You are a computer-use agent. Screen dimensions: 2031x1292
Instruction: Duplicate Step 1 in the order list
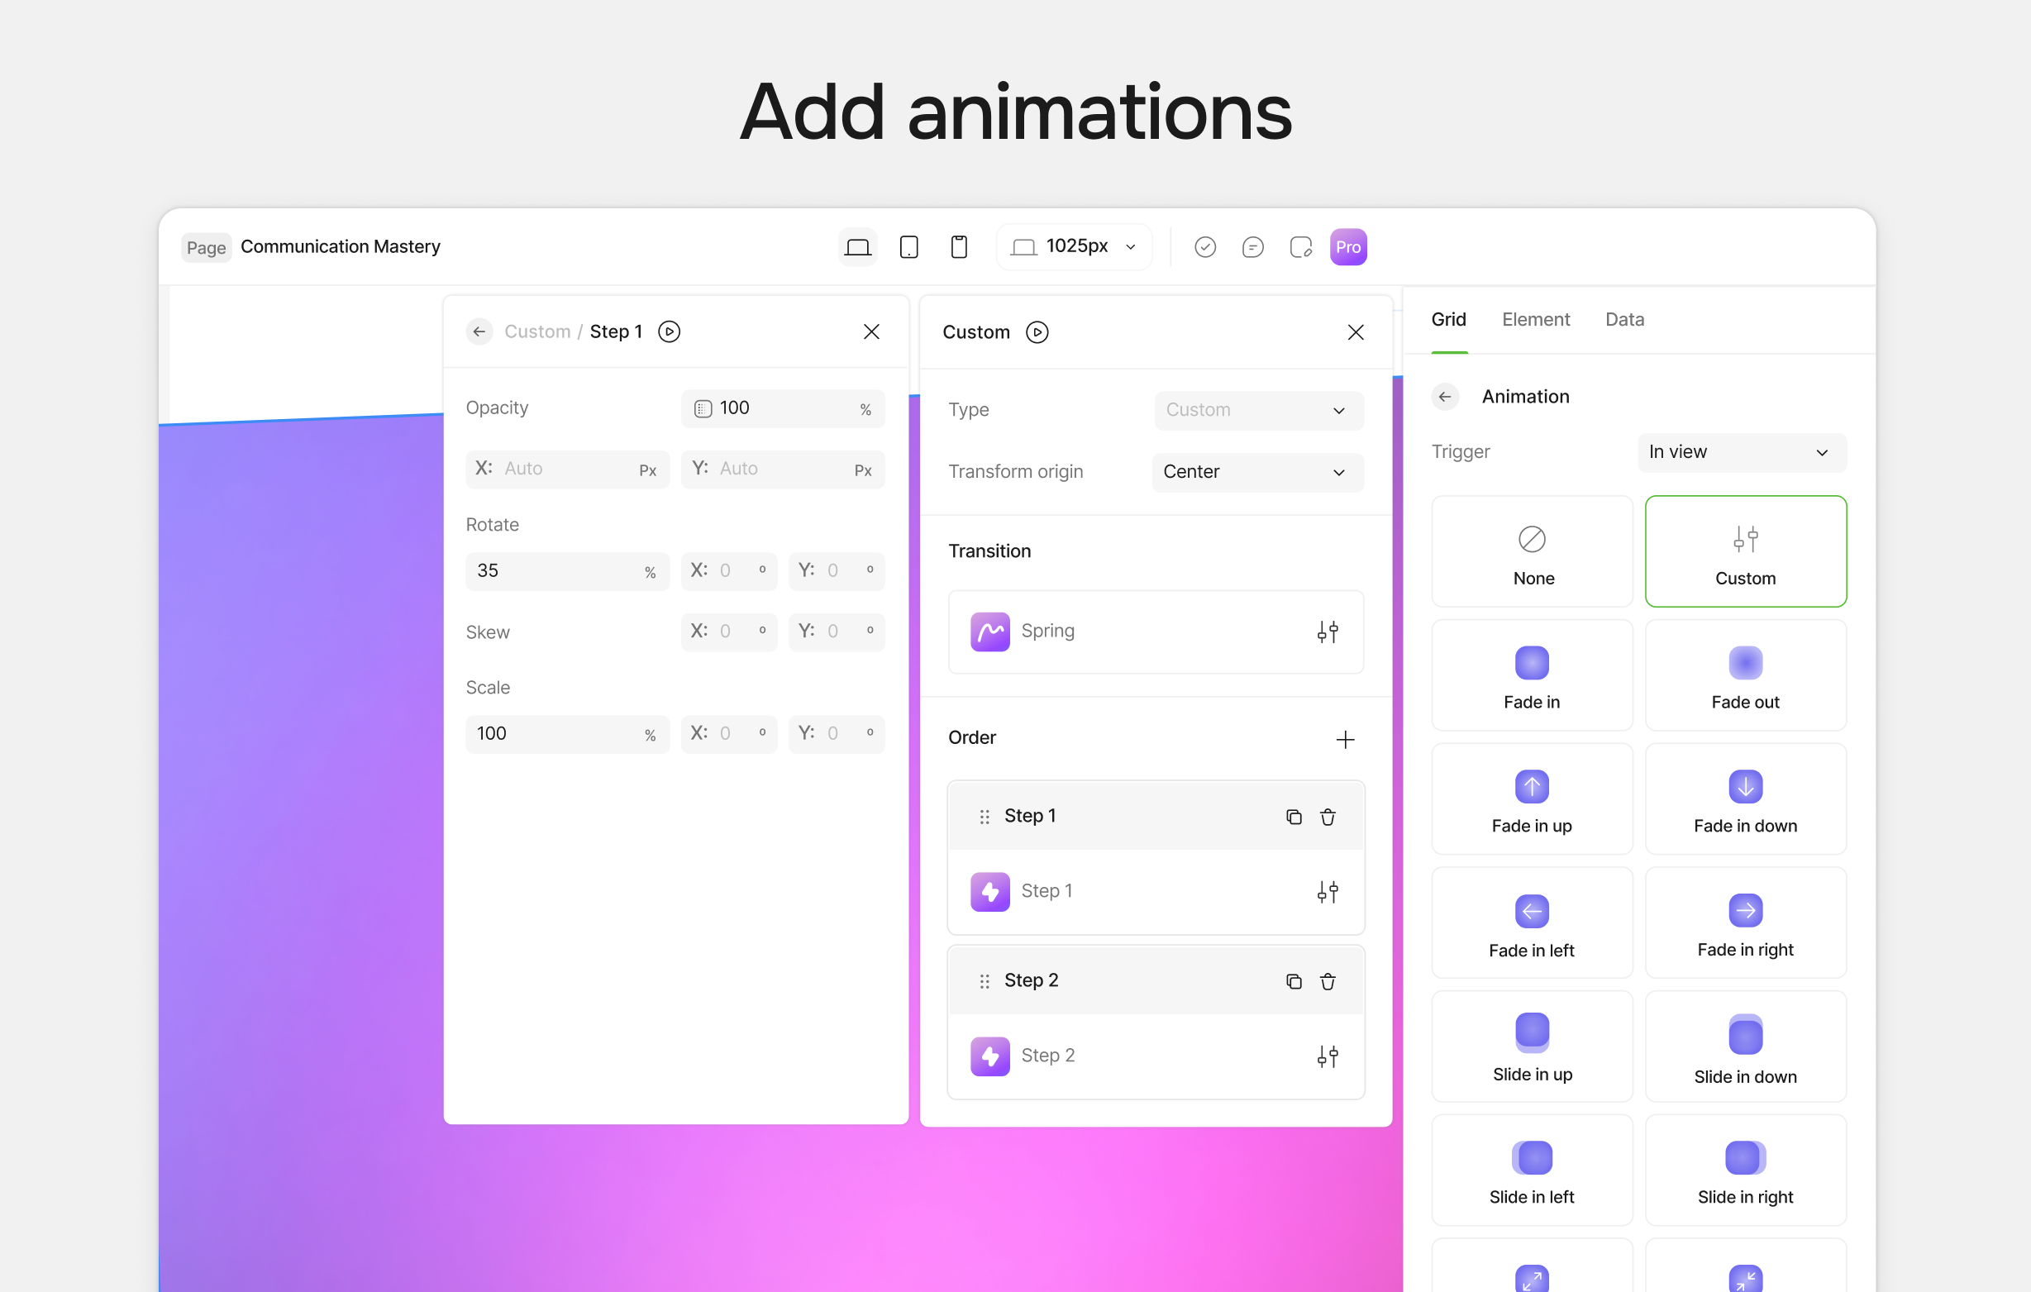click(1293, 817)
